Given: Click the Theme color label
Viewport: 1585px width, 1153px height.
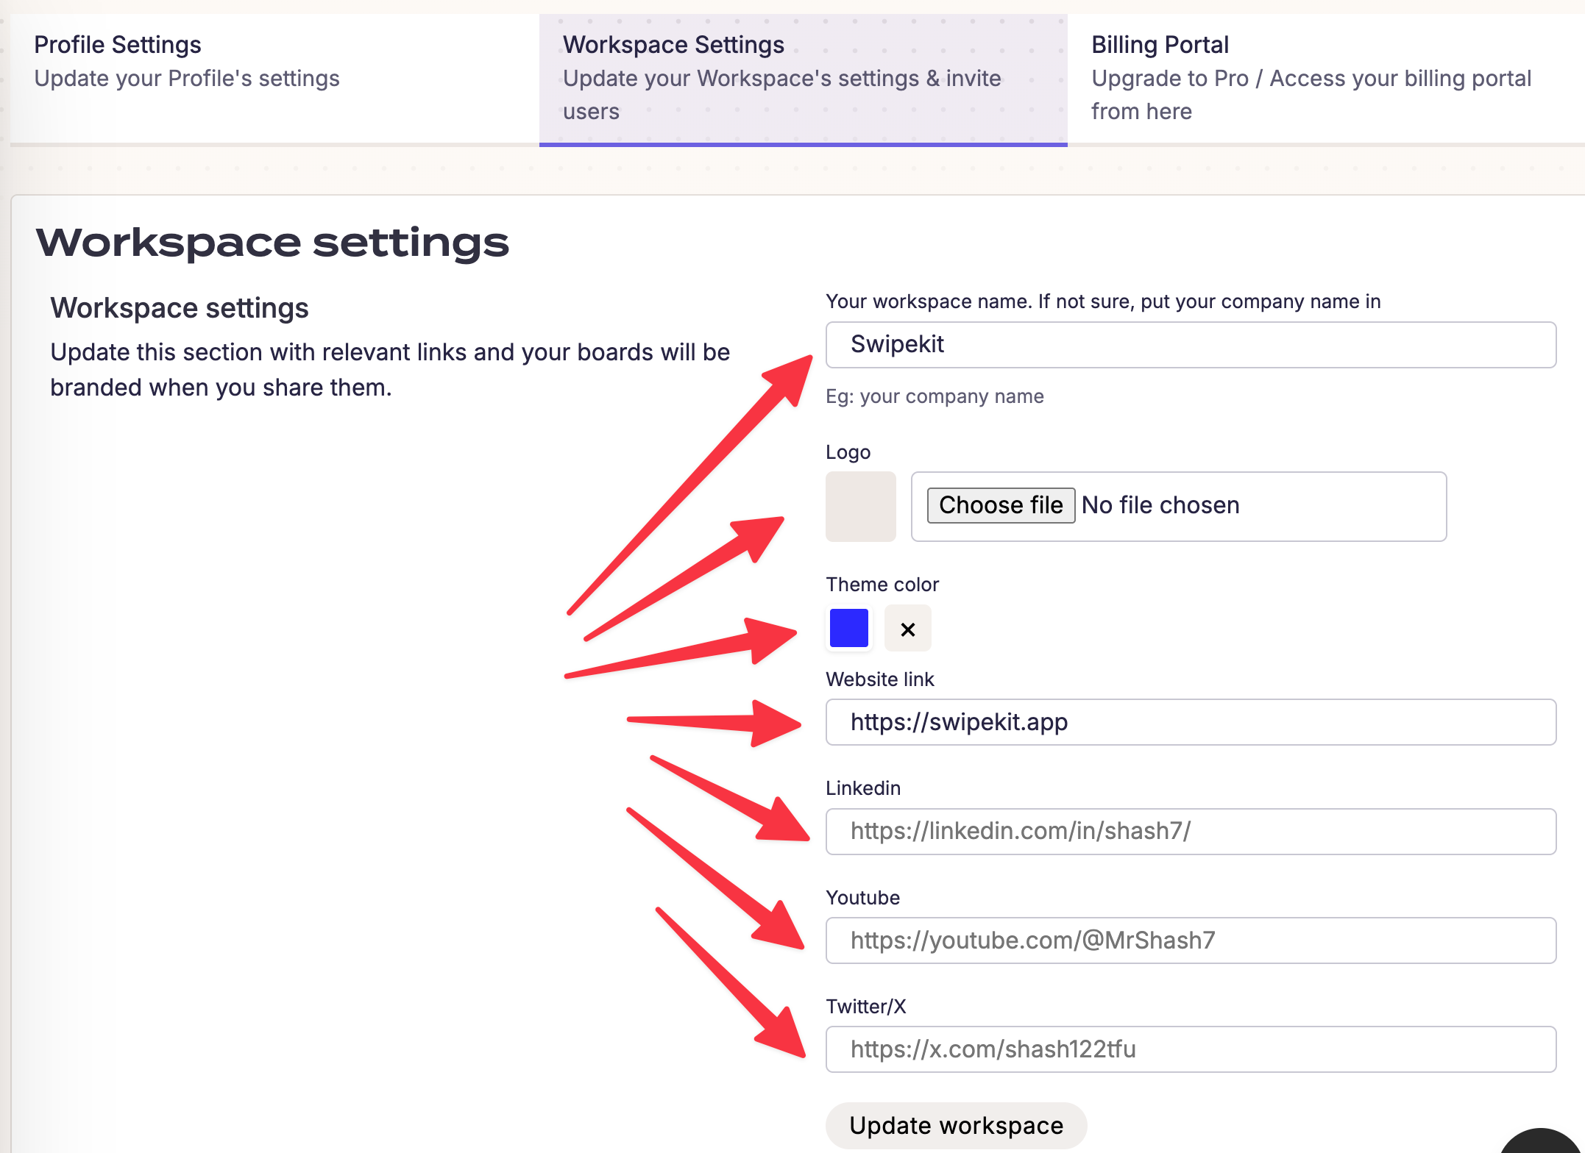Looking at the screenshot, I should coord(882,585).
